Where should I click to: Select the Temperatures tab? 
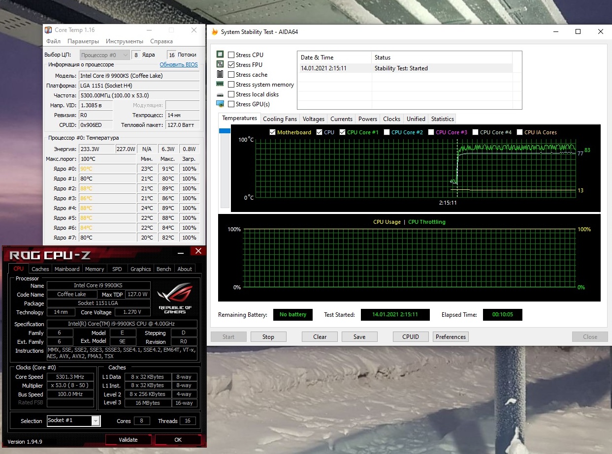click(239, 119)
